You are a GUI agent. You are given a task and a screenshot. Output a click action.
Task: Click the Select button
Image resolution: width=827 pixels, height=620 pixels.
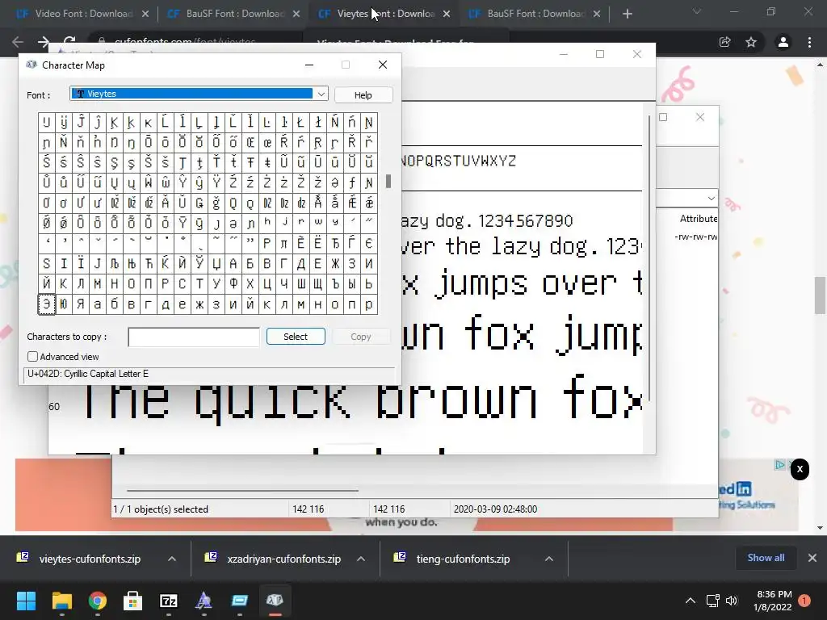tap(296, 337)
